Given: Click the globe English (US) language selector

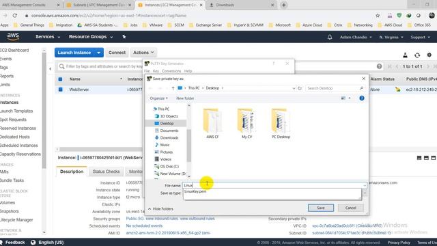Looking at the screenshot, I should 33,243.
